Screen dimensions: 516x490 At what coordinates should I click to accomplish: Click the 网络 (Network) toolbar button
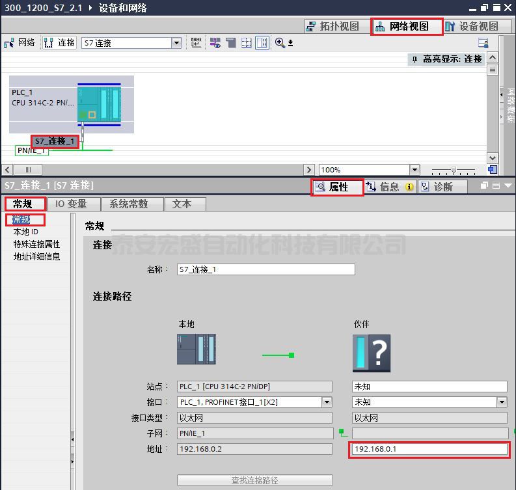click(x=20, y=43)
